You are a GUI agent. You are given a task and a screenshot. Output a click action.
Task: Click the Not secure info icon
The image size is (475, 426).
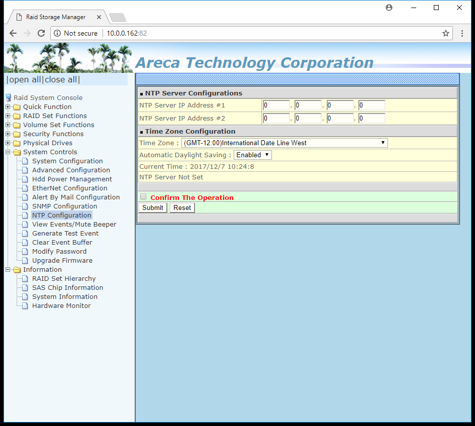point(57,33)
